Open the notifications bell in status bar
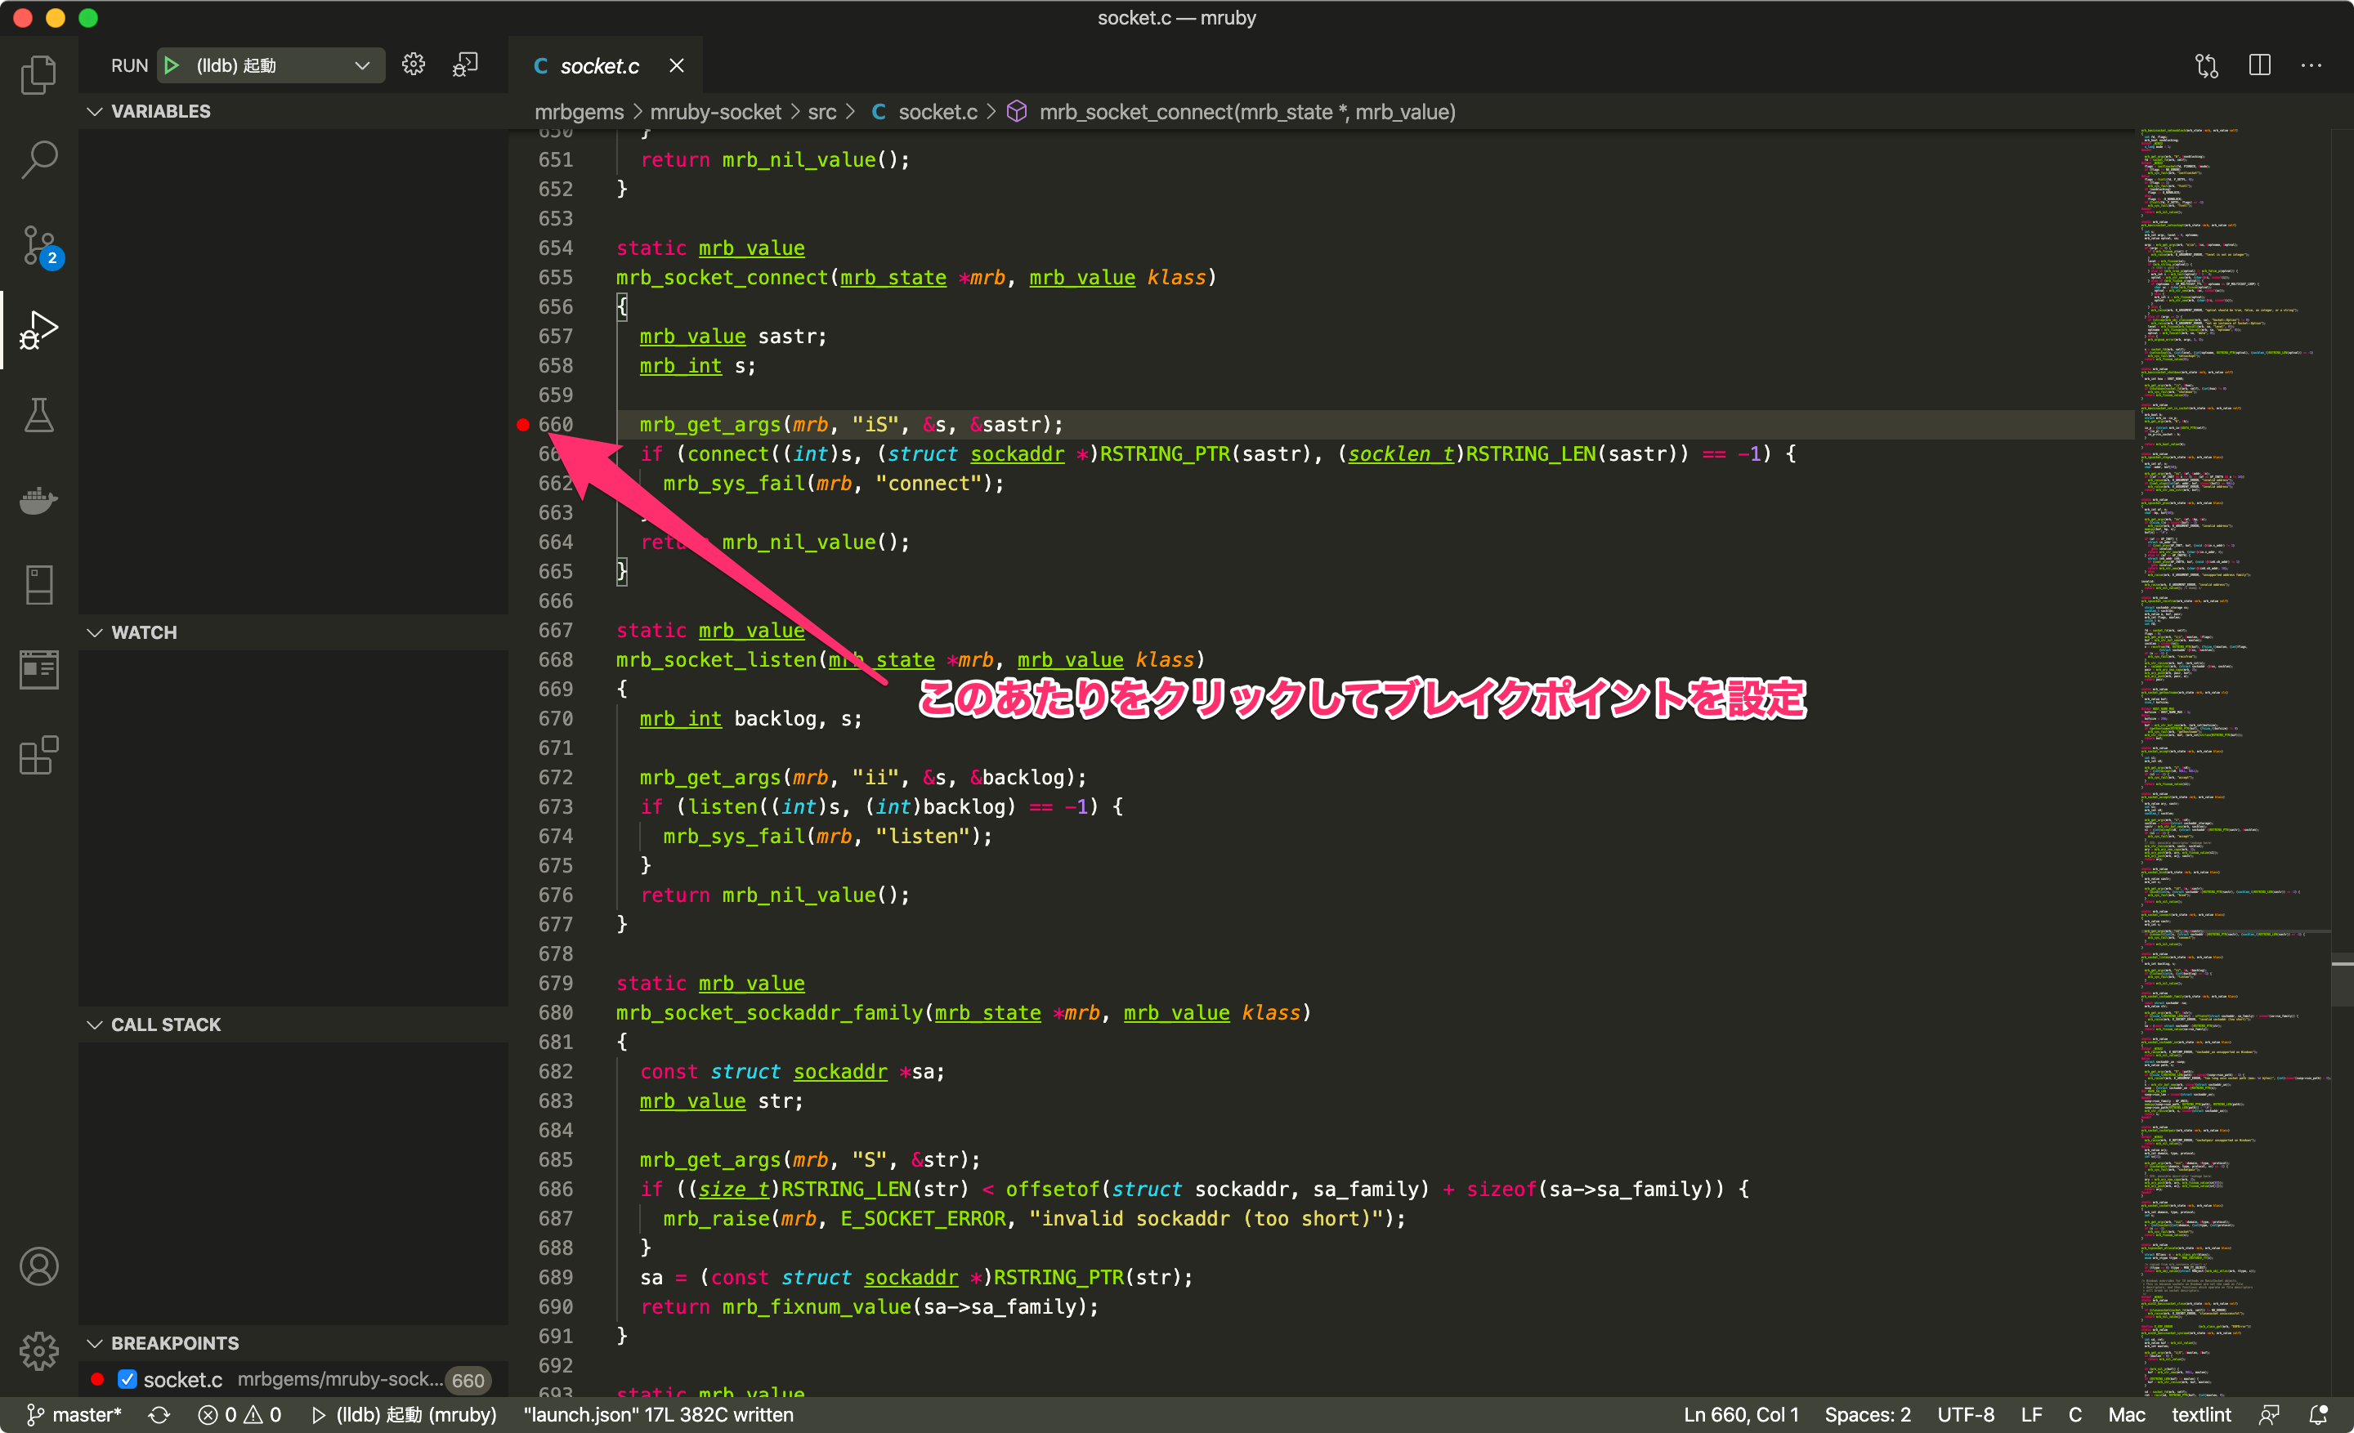The width and height of the screenshot is (2354, 1433). (x=2319, y=1414)
